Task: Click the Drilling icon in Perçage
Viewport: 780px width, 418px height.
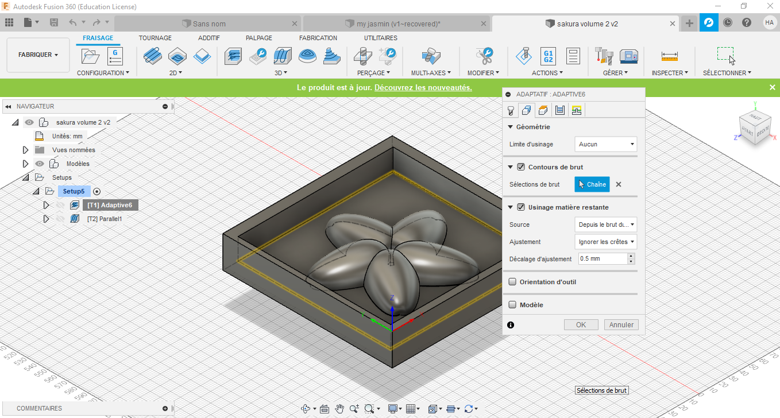Action: point(362,56)
